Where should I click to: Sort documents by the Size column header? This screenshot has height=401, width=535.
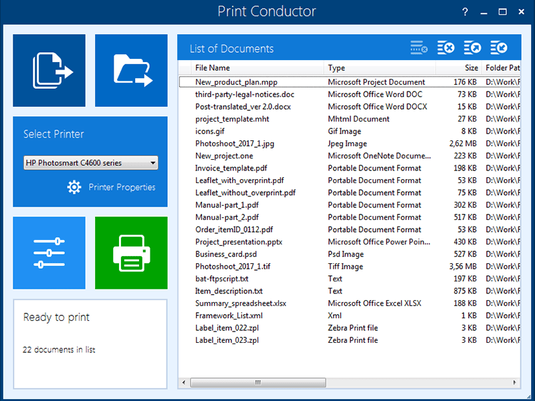coord(471,68)
